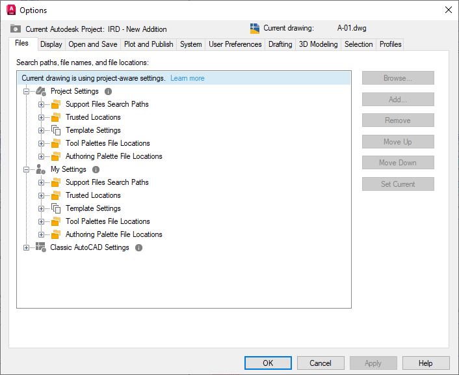The width and height of the screenshot is (459, 375).
Task: Click the Move Down button
Action: pyautogui.click(x=398, y=162)
